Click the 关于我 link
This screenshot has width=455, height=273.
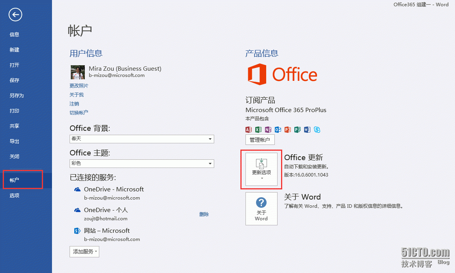(x=77, y=95)
